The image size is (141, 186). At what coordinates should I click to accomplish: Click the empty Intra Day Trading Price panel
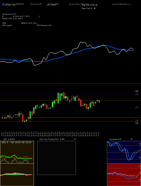(56, 158)
